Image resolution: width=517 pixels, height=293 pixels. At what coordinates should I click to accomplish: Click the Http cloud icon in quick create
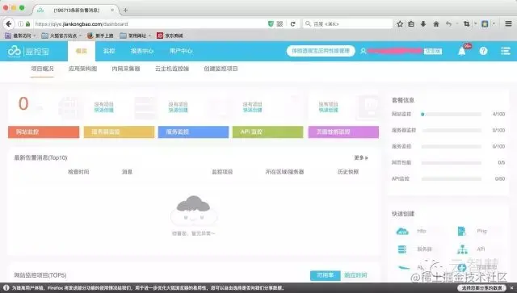pyautogui.click(x=402, y=232)
